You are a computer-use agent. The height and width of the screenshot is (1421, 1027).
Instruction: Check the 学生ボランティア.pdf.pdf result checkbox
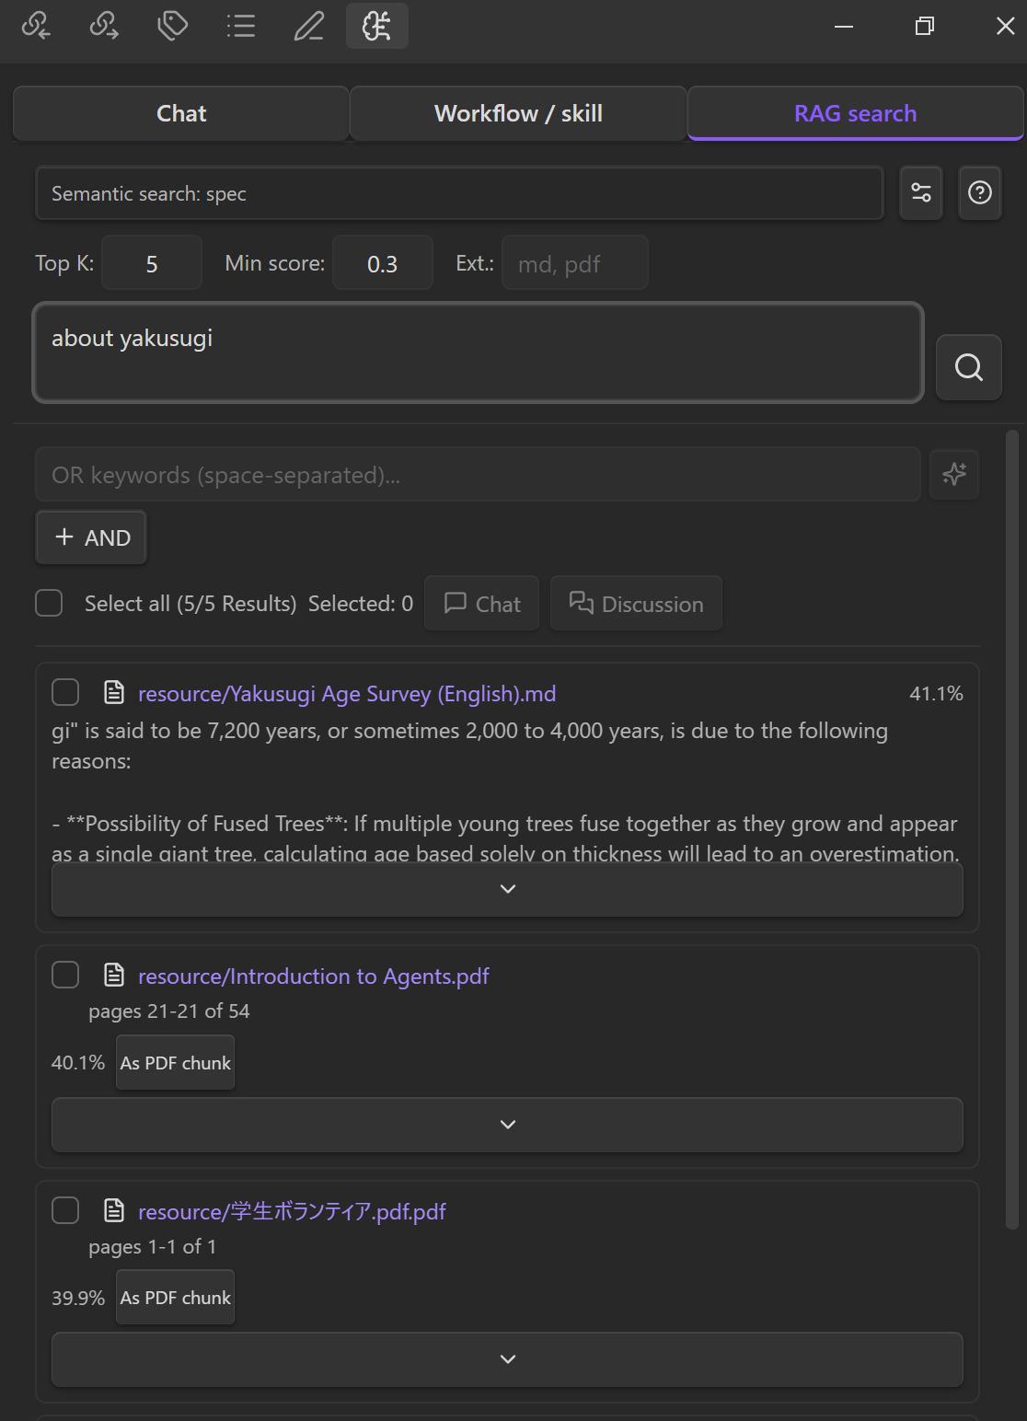coord(65,1210)
